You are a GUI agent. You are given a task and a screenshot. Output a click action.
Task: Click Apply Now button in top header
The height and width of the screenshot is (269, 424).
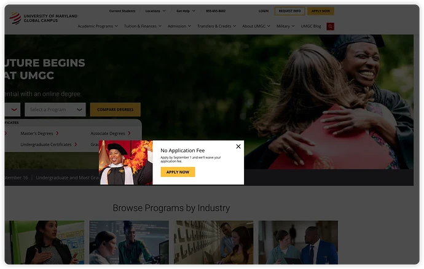[320, 11]
